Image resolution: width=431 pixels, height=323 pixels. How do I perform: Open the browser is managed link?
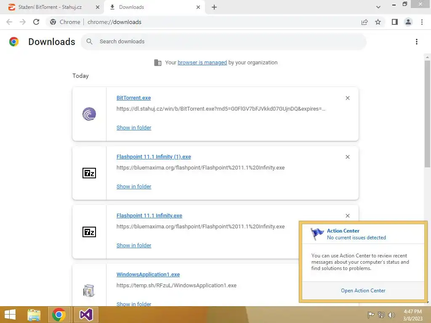202,62
